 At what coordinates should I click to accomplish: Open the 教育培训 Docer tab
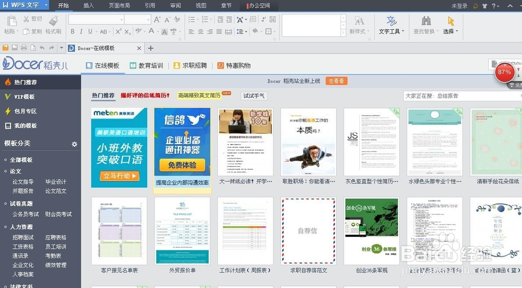point(147,65)
